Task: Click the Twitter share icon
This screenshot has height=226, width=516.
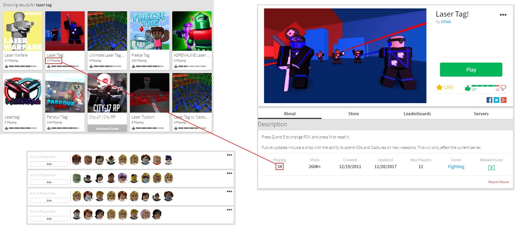Action: point(496,100)
